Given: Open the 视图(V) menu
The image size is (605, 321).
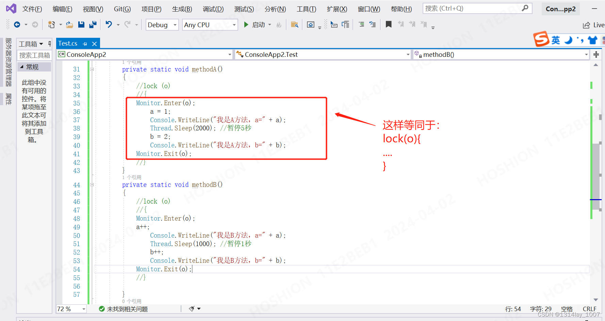Looking at the screenshot, I should pos(93,9).
